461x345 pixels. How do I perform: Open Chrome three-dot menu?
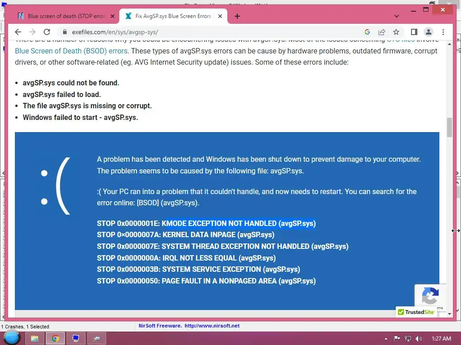pyautogui.click(x=443, y=32)
